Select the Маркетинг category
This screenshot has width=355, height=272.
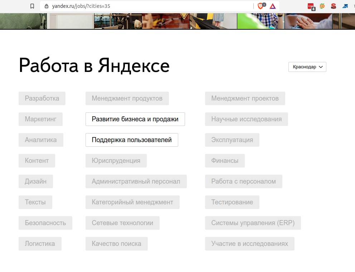40,119
